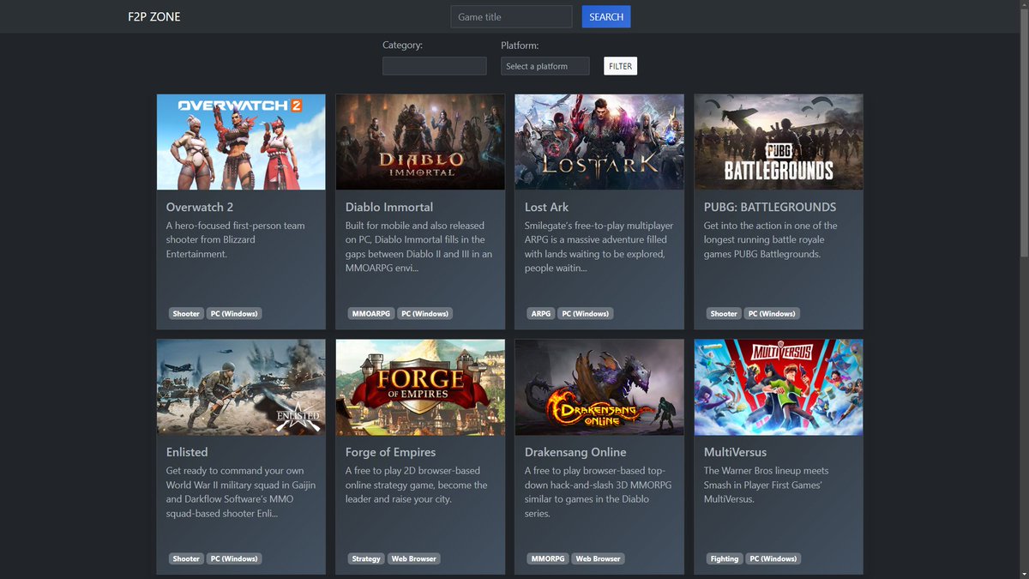Open the Drakensang Online cover image

pos(599,387)
